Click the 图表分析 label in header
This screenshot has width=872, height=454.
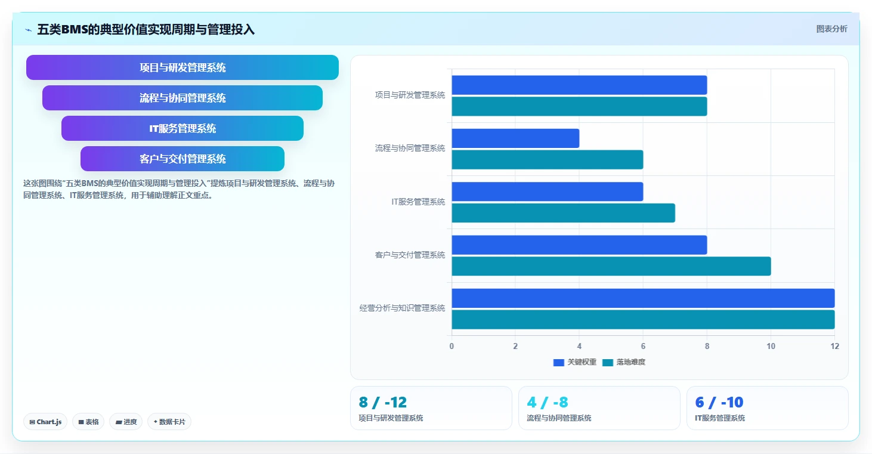click(831, 29)
